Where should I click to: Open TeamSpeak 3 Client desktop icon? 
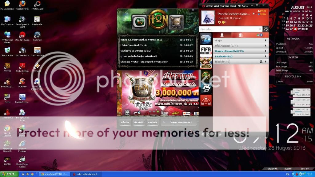22,22
